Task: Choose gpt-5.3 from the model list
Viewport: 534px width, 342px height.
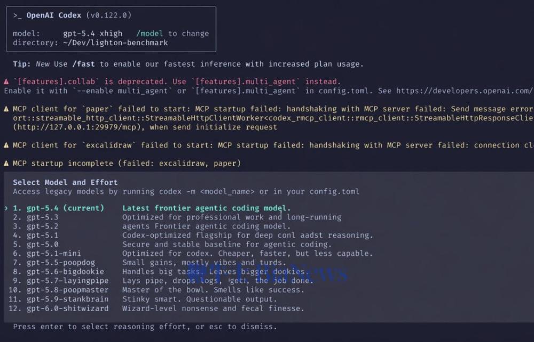Action: click(x=42, y=217)
